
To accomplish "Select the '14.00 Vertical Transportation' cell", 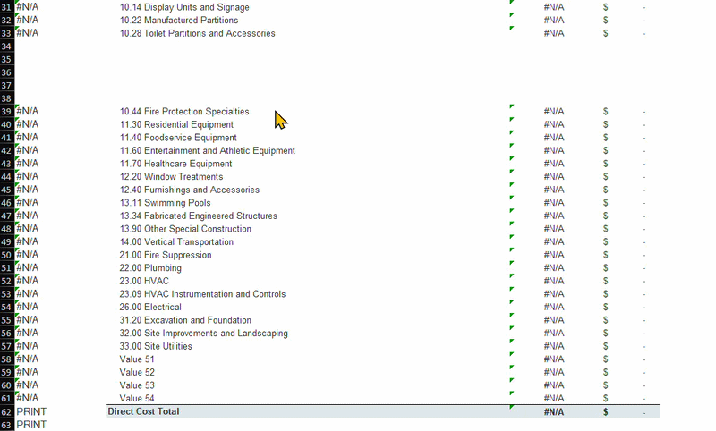I will (176, 241).
